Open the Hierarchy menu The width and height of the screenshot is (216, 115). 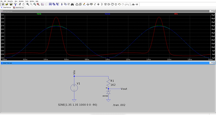tap(10, 1)
